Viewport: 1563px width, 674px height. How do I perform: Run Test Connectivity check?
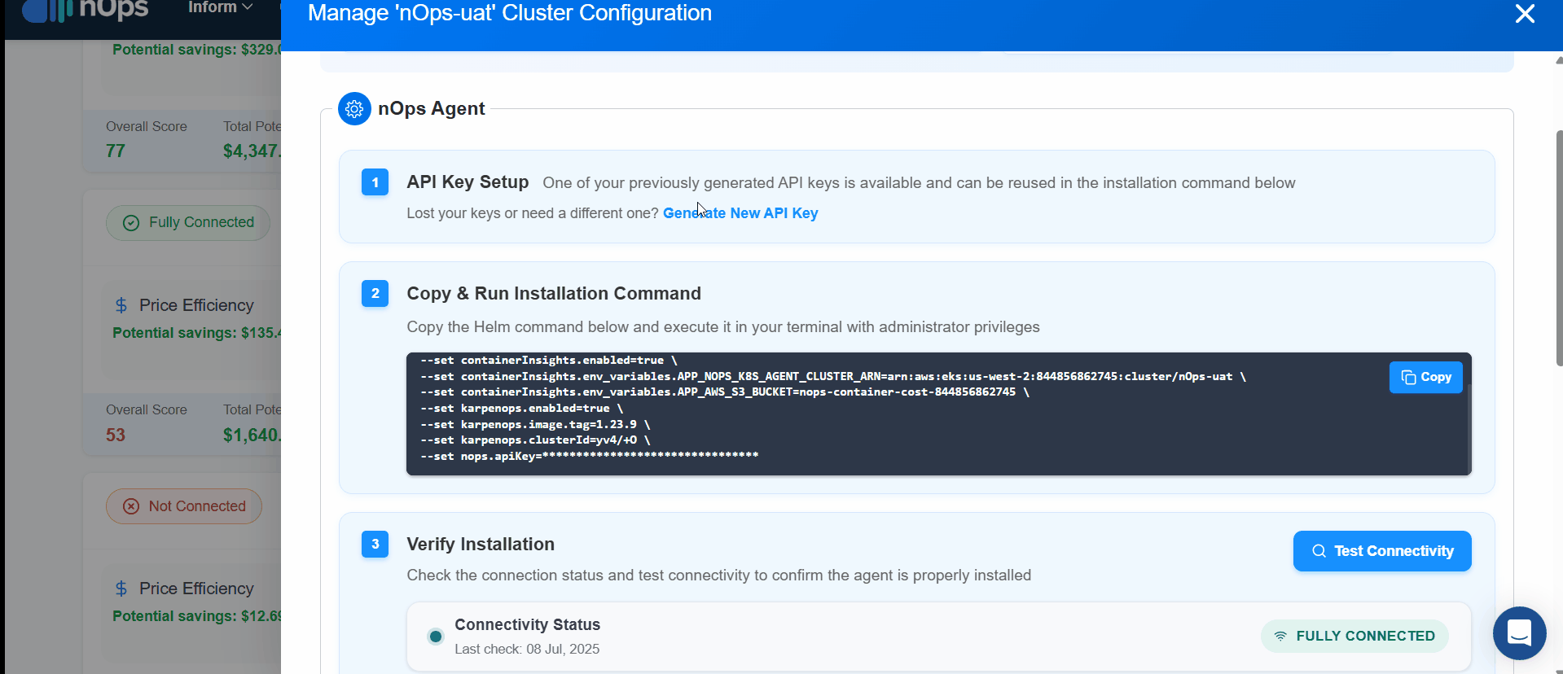pyautogui.click(x=1382, y=551)
